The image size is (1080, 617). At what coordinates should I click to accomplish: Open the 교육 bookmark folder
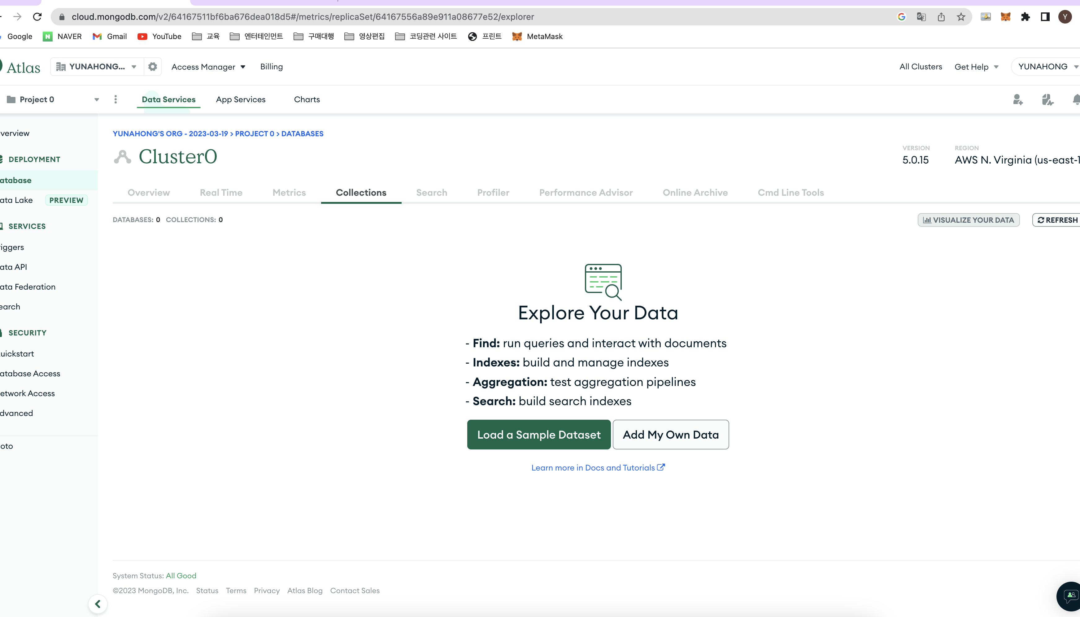tap(206, 37)
